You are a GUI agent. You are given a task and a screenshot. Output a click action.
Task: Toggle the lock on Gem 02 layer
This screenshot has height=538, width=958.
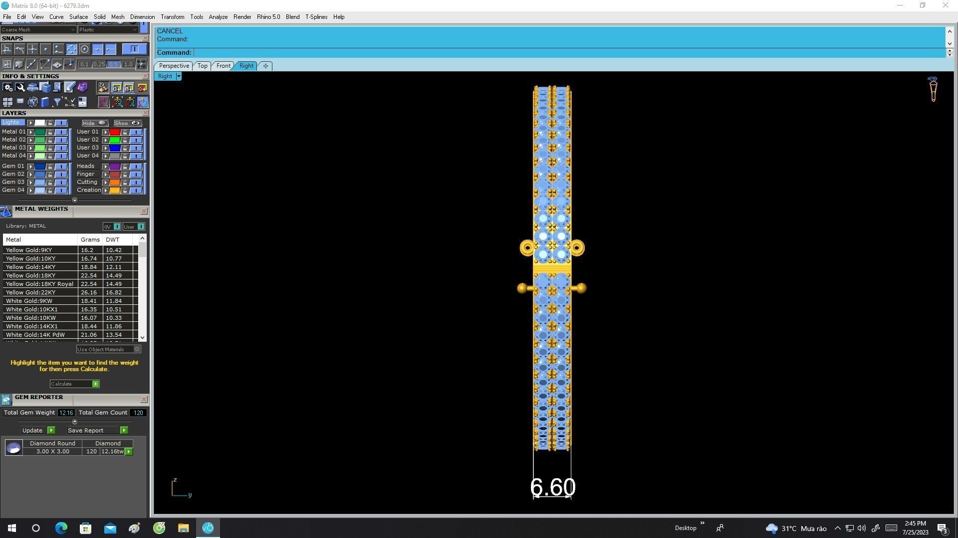[50, 174]
